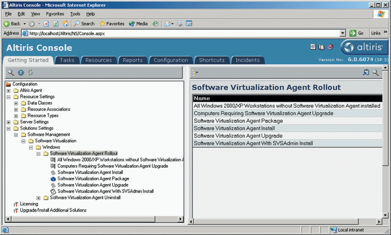
Task: Open the View menu
Action: [35, 14]
